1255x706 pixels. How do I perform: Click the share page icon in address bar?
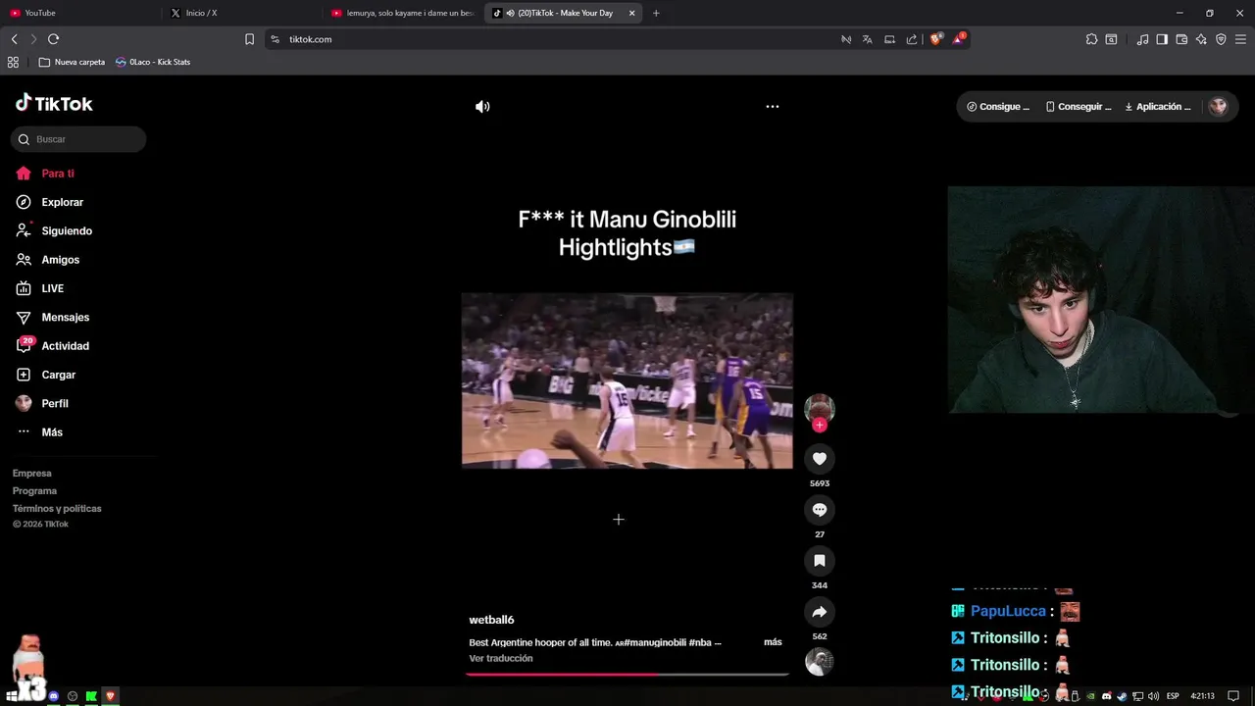point(911,39)
